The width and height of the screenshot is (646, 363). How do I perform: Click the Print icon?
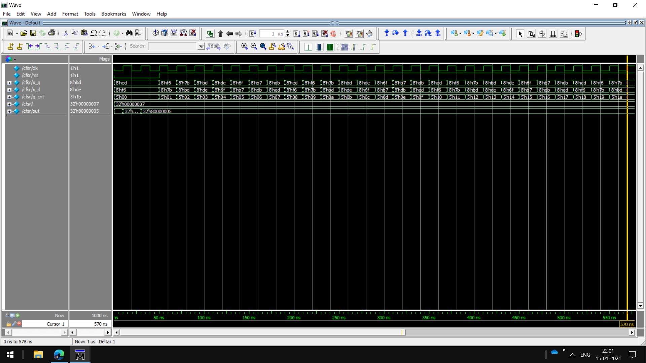[x=51, y=33]
